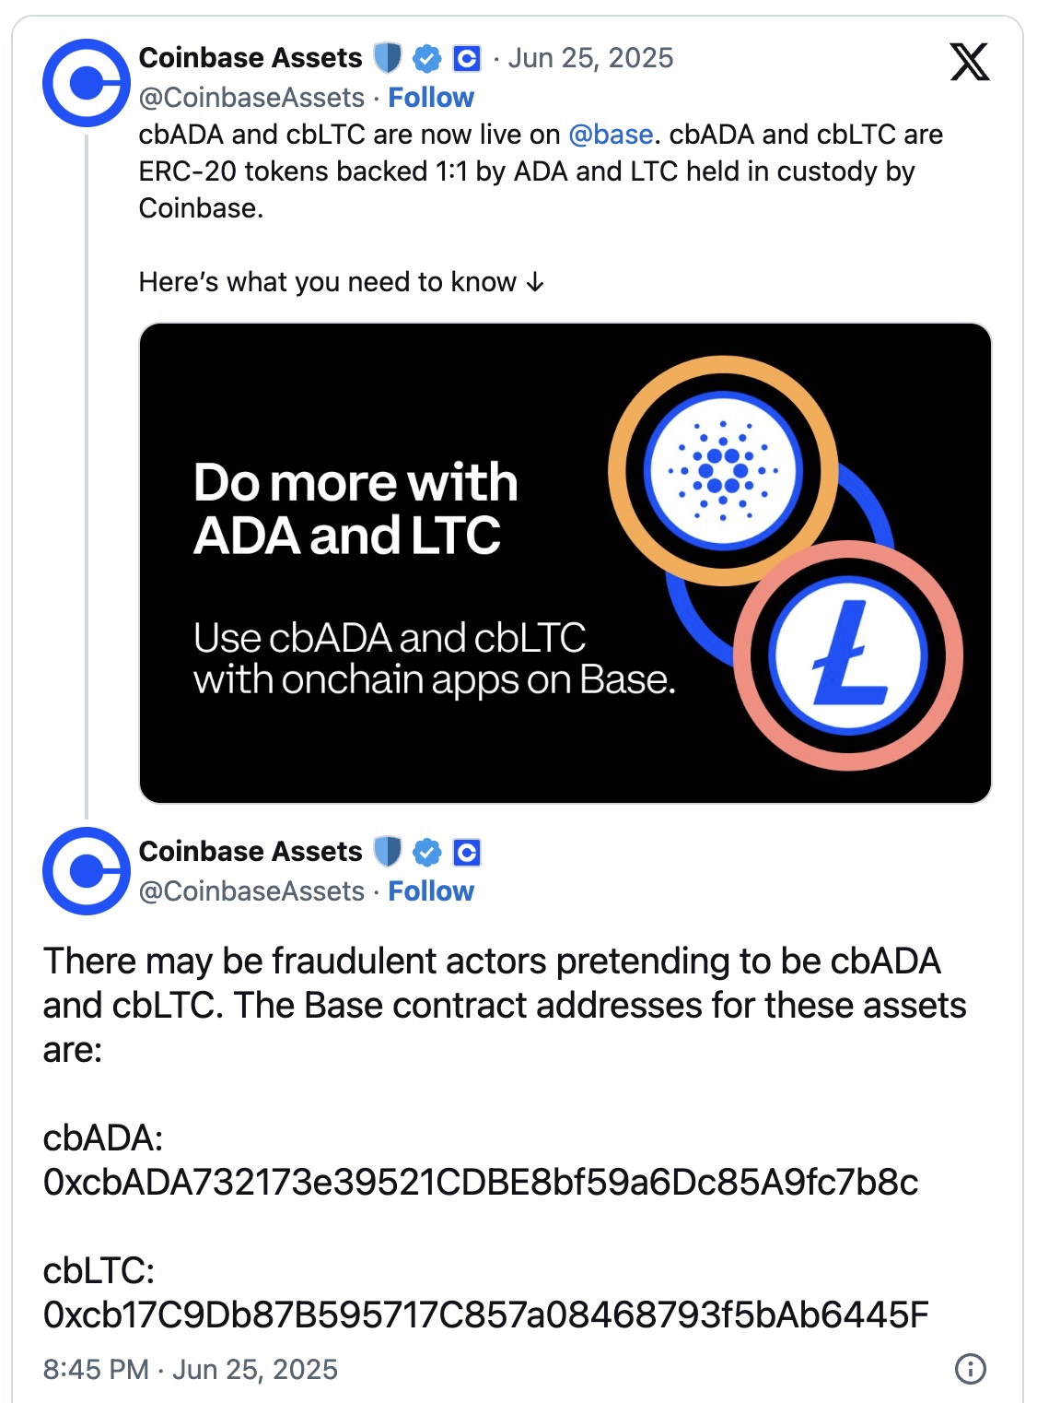Open the info icon at bottom right
Image resolution: width=1037 pixels, height=1403 pixels.
pos(971,1369)
